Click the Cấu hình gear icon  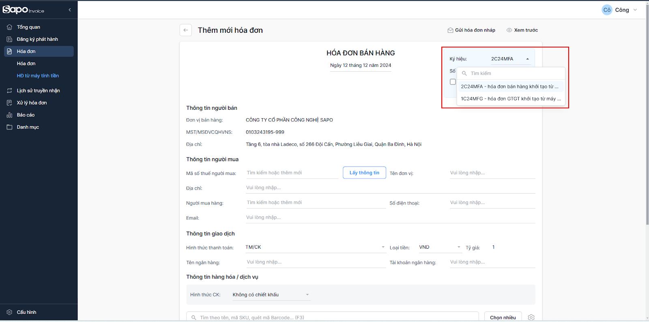tap(9, 312)
